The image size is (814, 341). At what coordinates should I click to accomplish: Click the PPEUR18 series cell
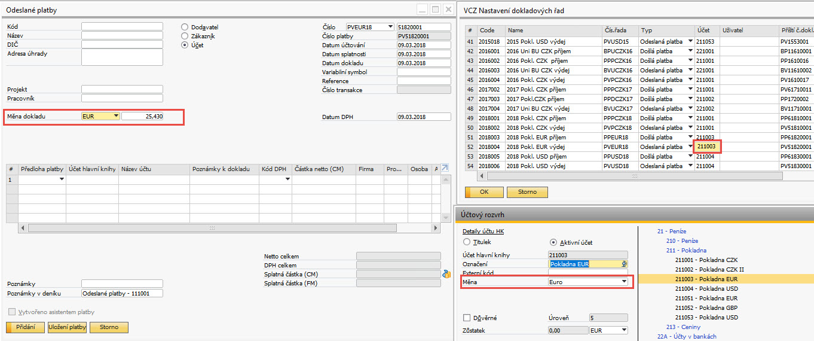(x=620, y=137)
